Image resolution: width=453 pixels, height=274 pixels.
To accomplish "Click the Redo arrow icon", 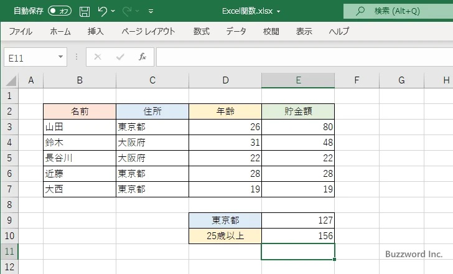I will click(126, 11).
